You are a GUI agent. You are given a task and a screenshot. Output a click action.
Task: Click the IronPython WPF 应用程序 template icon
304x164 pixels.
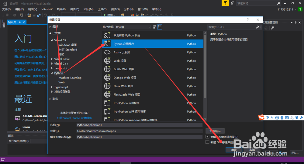tap(107, 111)
